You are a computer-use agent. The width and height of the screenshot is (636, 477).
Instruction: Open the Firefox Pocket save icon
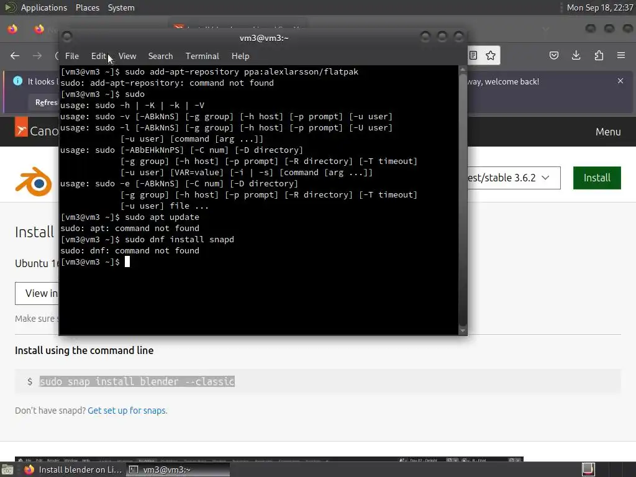[x=553, y=55]
